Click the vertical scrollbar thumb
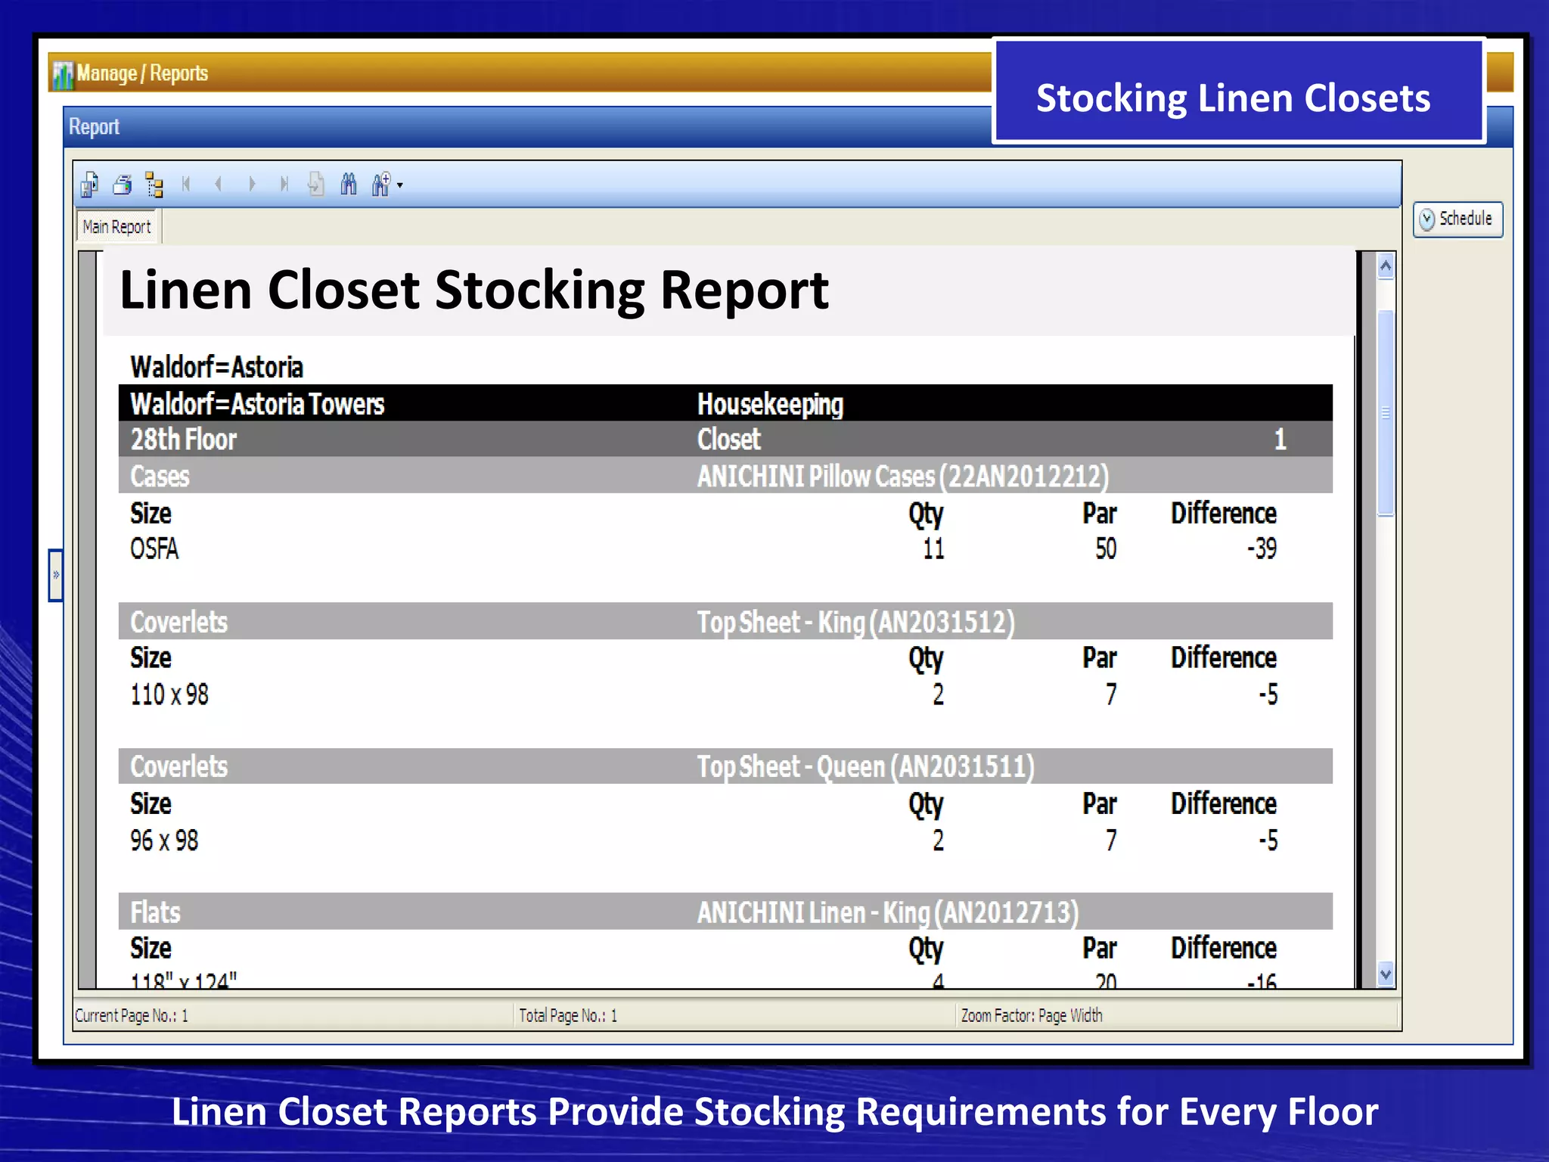This screenshot has width=1549, height=1162. pos(1386,413)
